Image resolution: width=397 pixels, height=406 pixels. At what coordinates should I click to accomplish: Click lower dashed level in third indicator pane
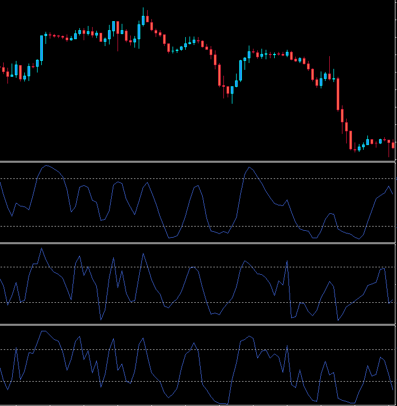tap(197, 382)
